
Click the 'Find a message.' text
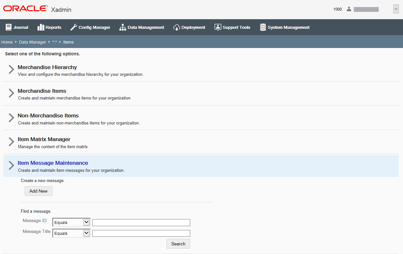[36, 211]
